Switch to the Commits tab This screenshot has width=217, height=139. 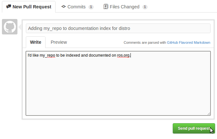click(77, 7)
